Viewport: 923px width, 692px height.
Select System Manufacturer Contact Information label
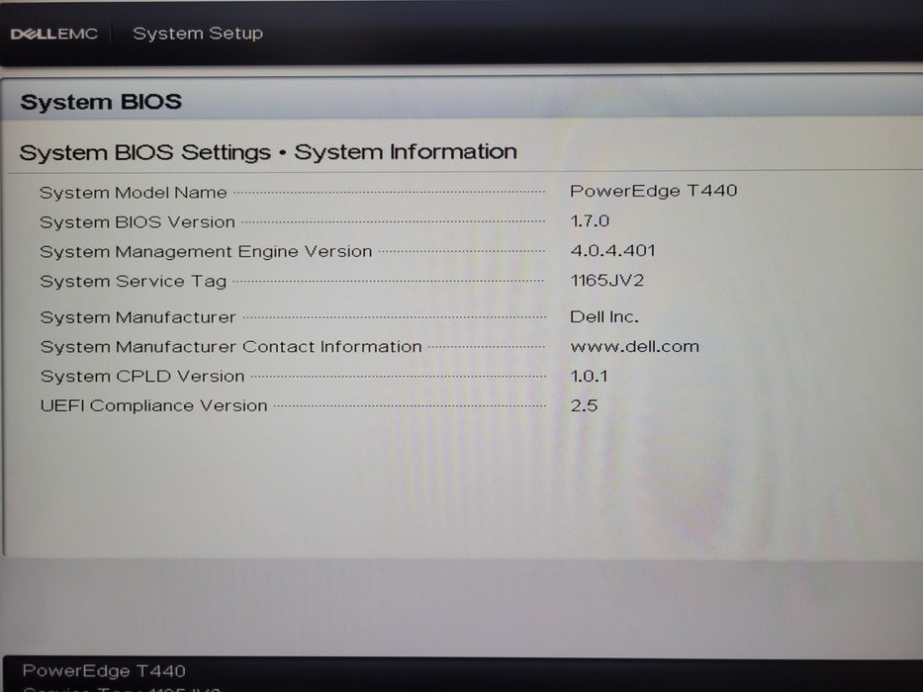coord(231,347)
